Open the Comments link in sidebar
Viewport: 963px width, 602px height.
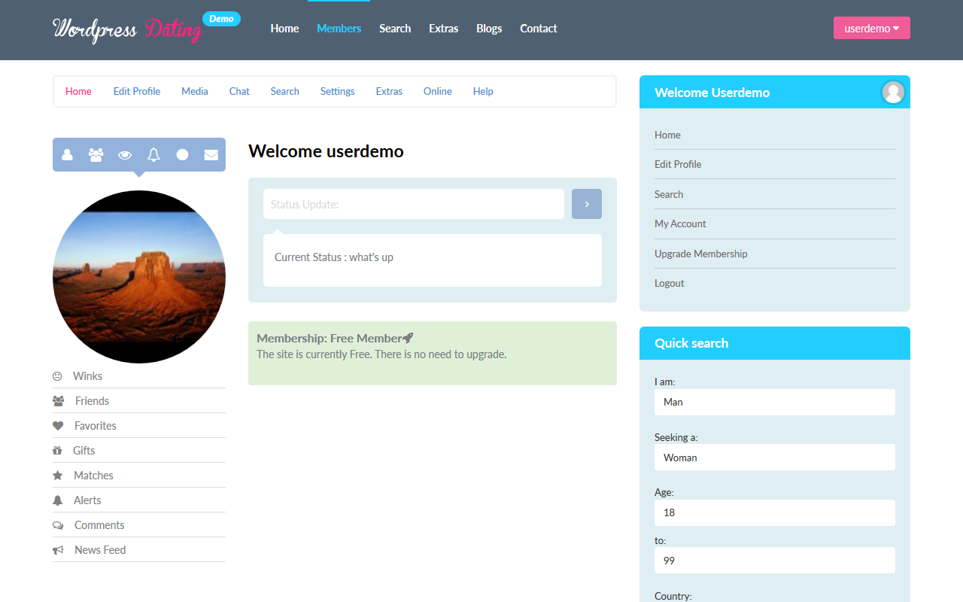tap(99, 525)
